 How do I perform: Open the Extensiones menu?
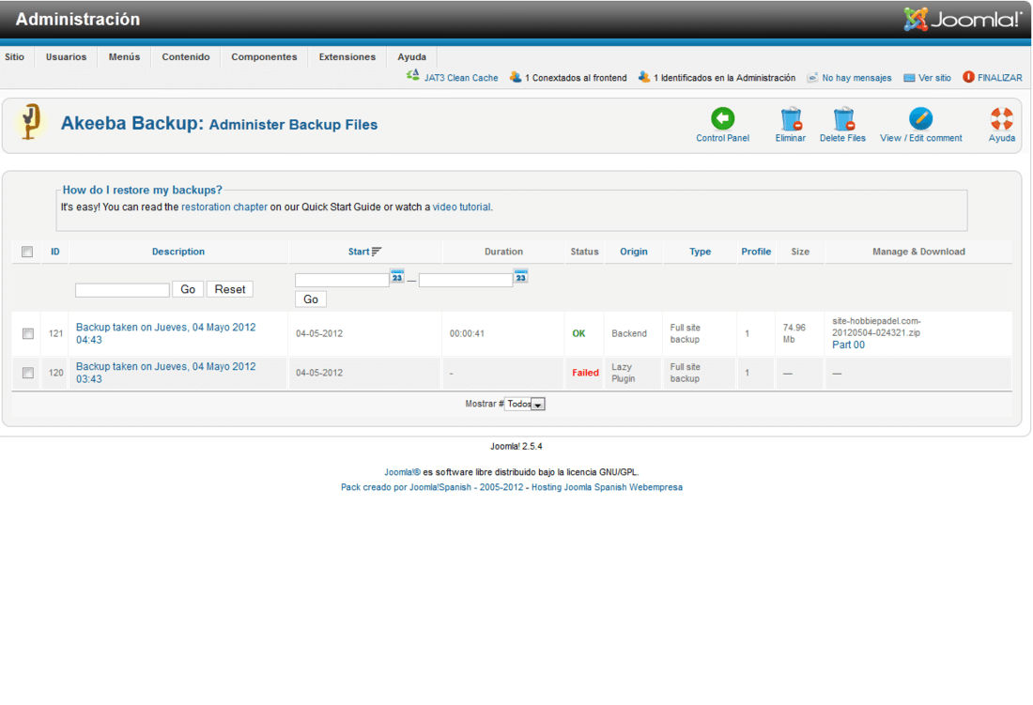pyautogui.click(x=347, y=57)
